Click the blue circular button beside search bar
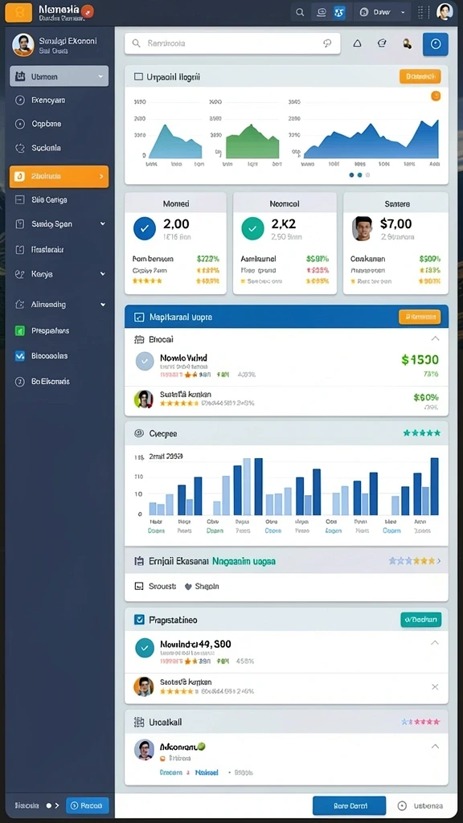The image size is (463, 823). pyautogui.click(x=435, y=44)
